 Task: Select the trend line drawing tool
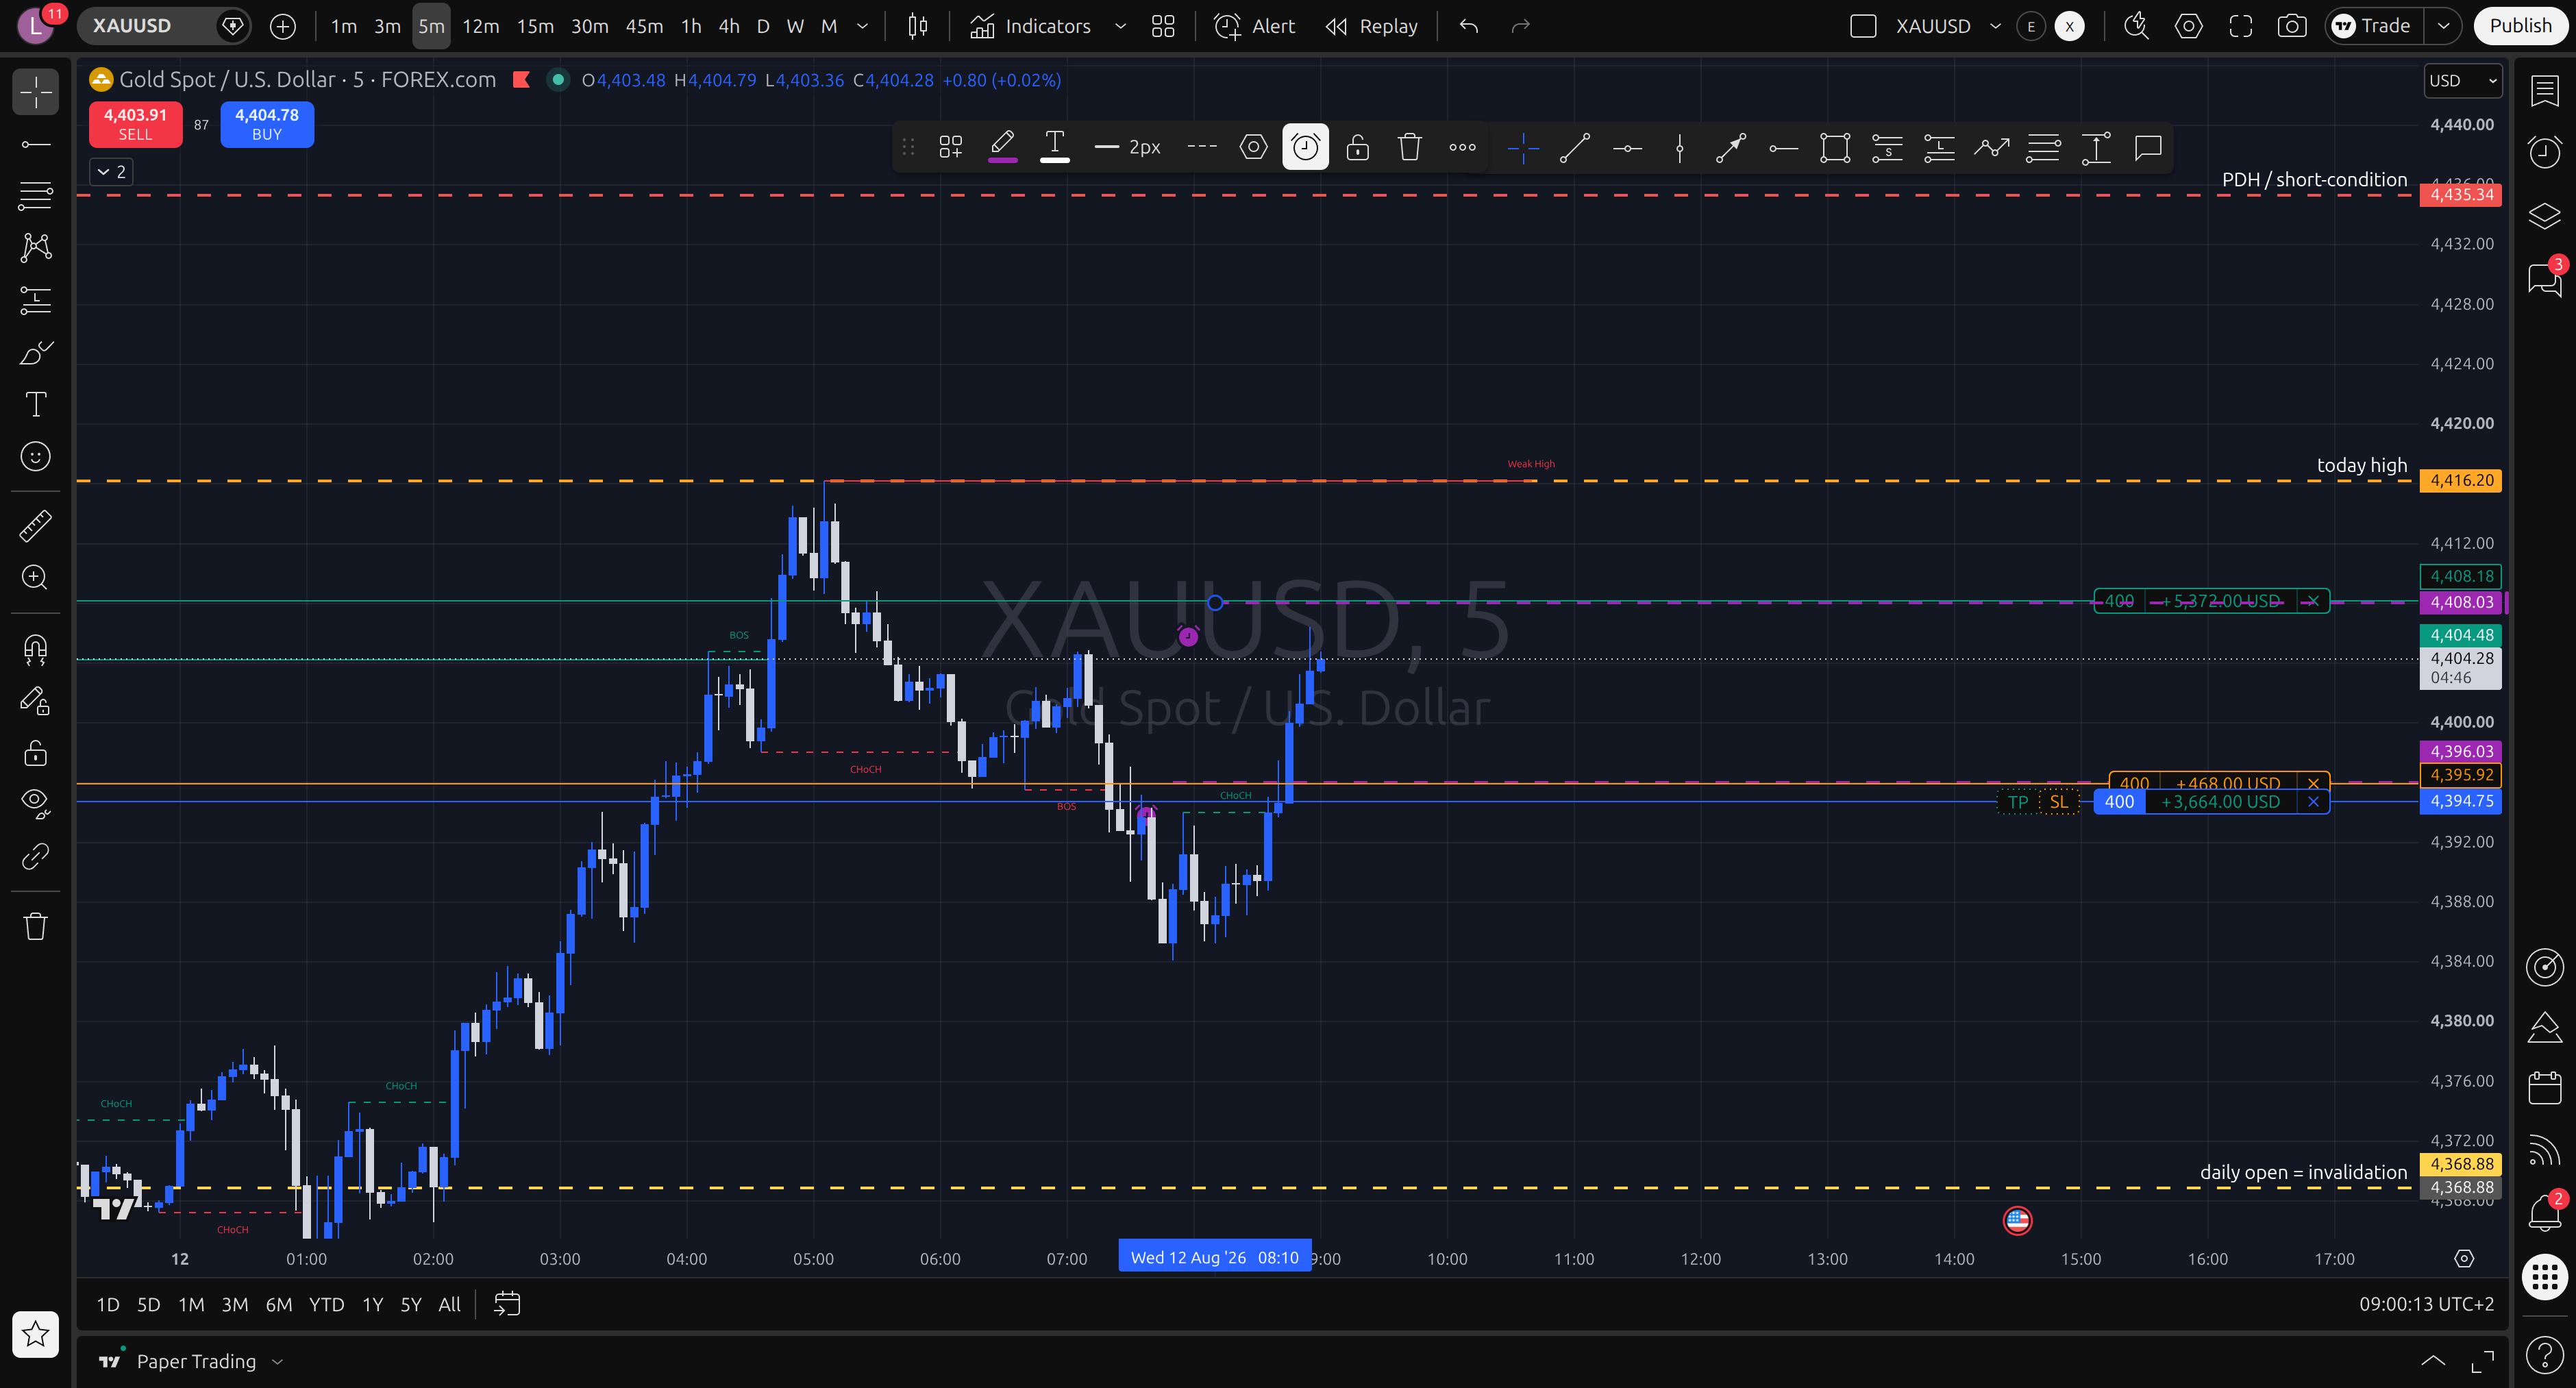point(1575,148)
